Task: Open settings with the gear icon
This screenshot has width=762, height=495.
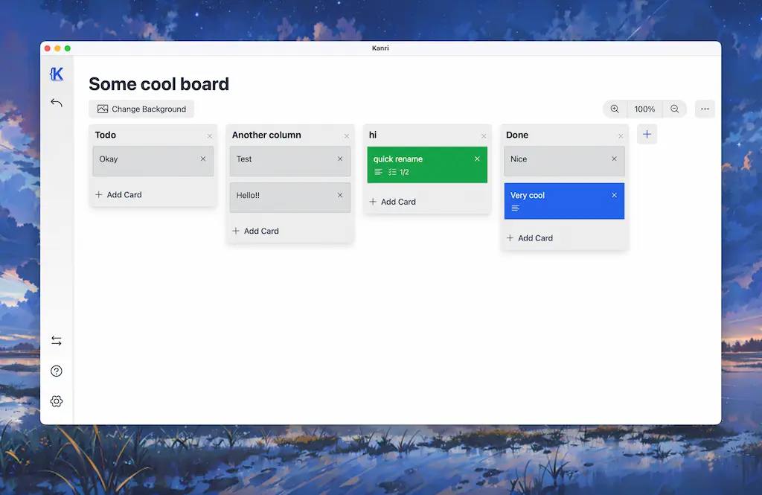Action: pyautogui.click(x=57, y=400)
